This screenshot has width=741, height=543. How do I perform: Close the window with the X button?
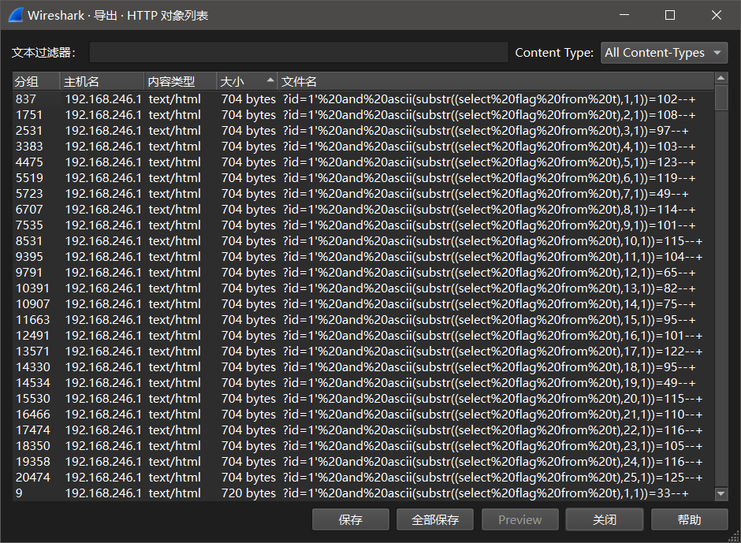[717, 15]
